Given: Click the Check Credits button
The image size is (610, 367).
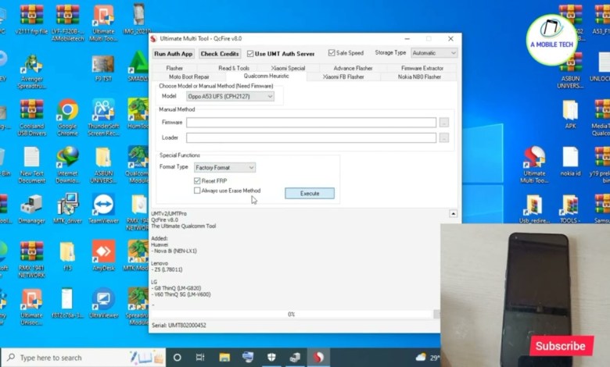Looking at the screenshot, I should (x=220, y=54).
